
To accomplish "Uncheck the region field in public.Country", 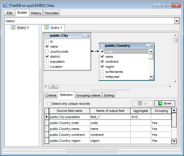I will click(102, 67).
